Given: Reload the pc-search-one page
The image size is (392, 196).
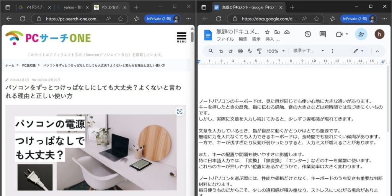Looking at the screenshot, I should (22, 19).
